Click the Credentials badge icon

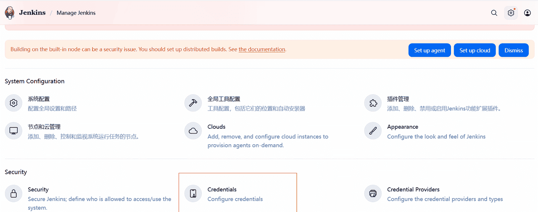click(193, 193)
